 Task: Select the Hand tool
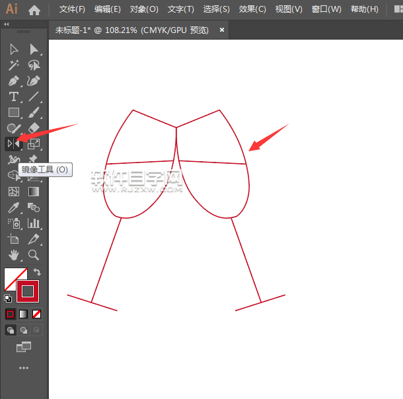[x=13, y=255]
